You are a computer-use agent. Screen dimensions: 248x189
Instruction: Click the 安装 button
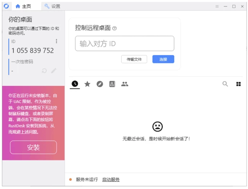33,147
